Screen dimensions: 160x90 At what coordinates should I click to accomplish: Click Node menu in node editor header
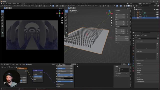23,64
